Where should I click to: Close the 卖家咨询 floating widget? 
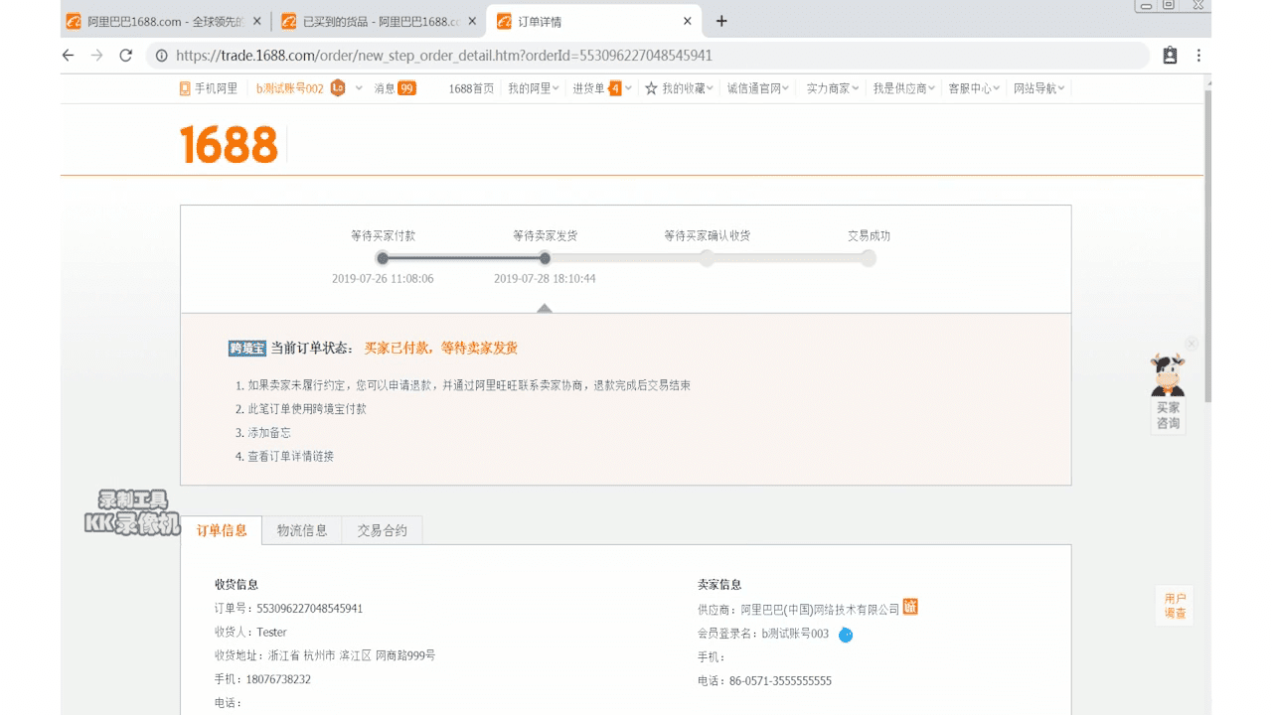1192,344
